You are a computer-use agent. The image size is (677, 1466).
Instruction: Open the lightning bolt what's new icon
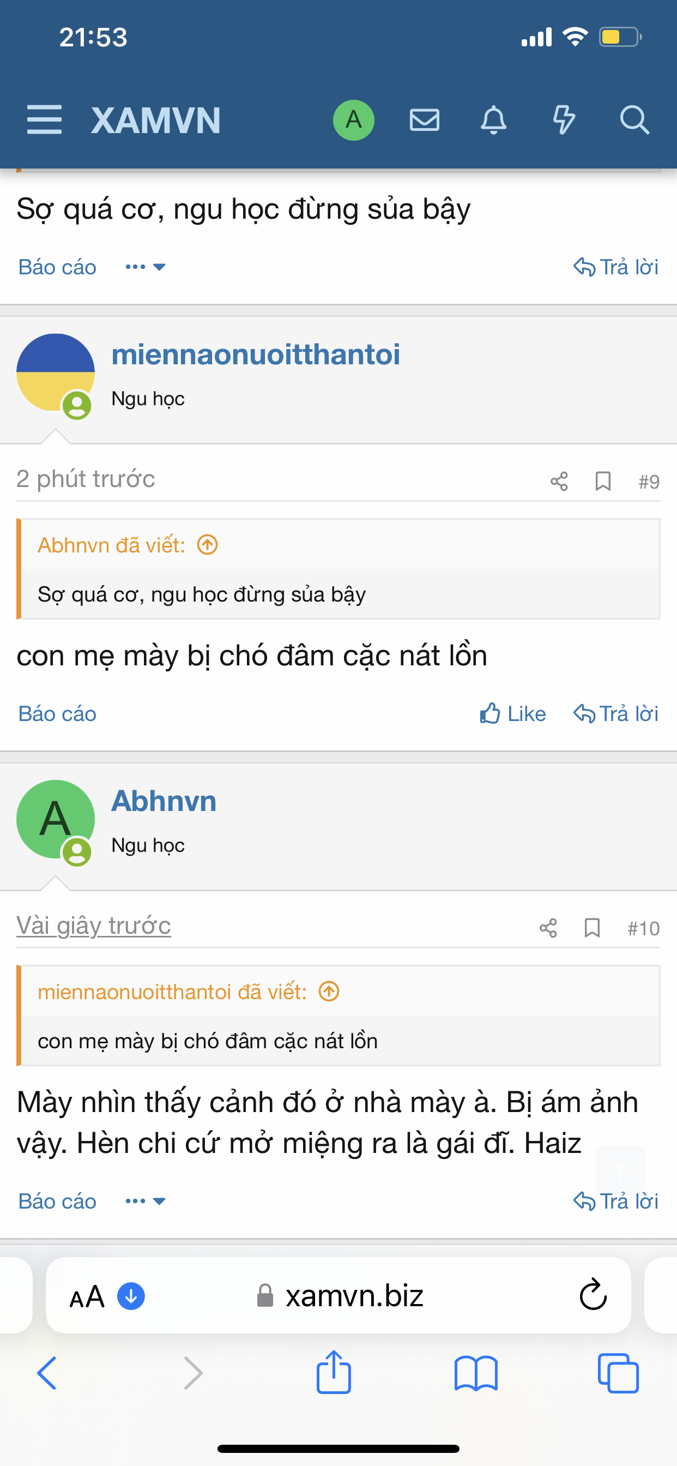563,119
